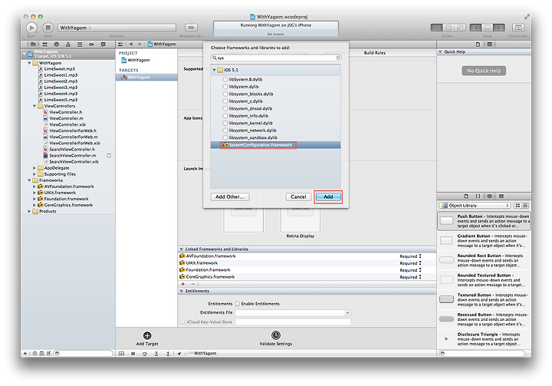The width and height of the screenshot is (552, 386).
Task: Open the Log navigator
Action: pyautogui.click(x=103, y=45)
